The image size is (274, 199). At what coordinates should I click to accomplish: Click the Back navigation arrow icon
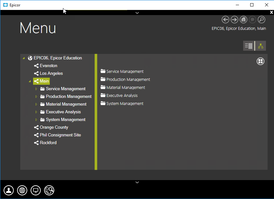[x=225, y=20]
